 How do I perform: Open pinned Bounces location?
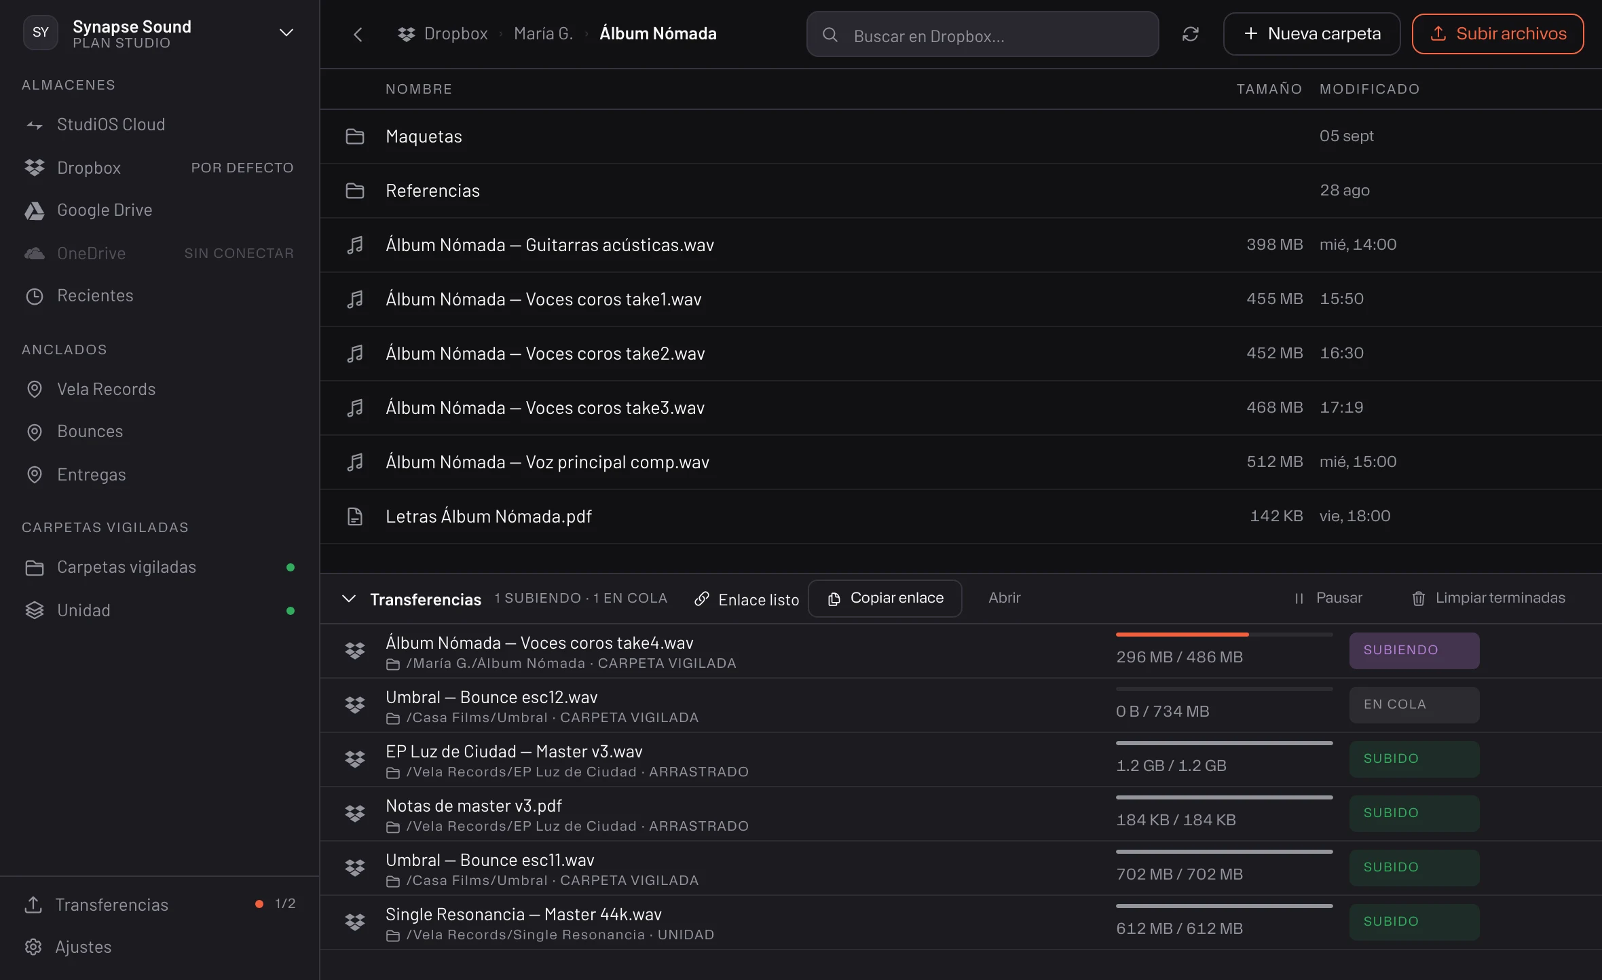tap(160, 432)
